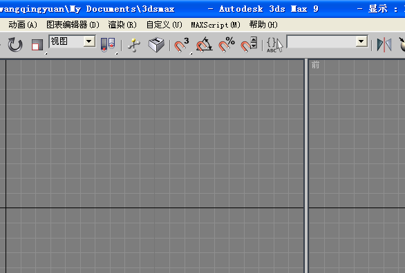This screenshot has height=273, width=405.
Task: Click the Mirror tool icon
Action: (384, 45)
